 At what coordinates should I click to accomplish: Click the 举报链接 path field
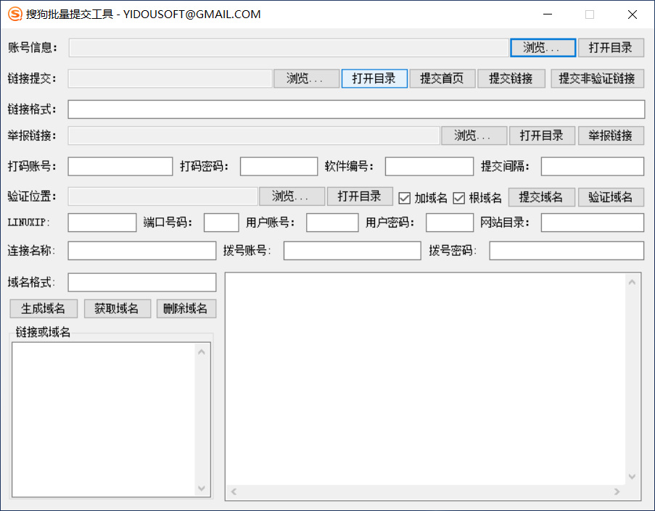pyautogui.click(x=254, y=136)
